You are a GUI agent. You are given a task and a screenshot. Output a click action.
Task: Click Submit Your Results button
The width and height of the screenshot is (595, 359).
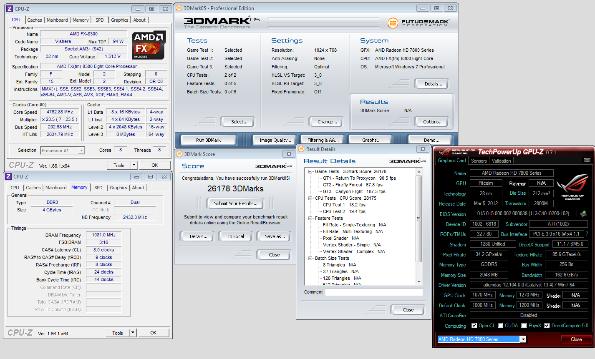pos(236,203)
